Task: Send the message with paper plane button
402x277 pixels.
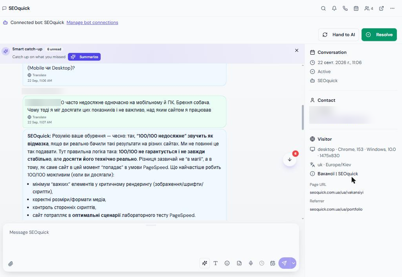Action: pos(284,263)
